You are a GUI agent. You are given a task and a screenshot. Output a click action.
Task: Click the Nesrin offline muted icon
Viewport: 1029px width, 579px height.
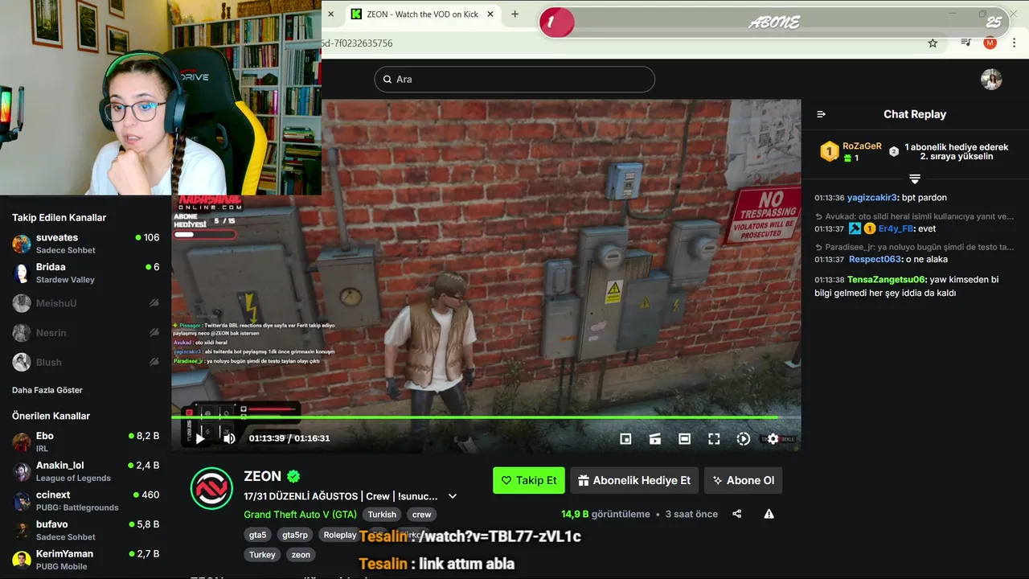pyautogui.click(x=154, y=332)
